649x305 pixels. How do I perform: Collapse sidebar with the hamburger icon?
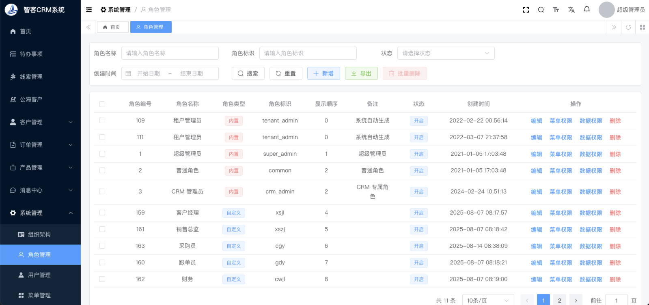click(89, 10)
